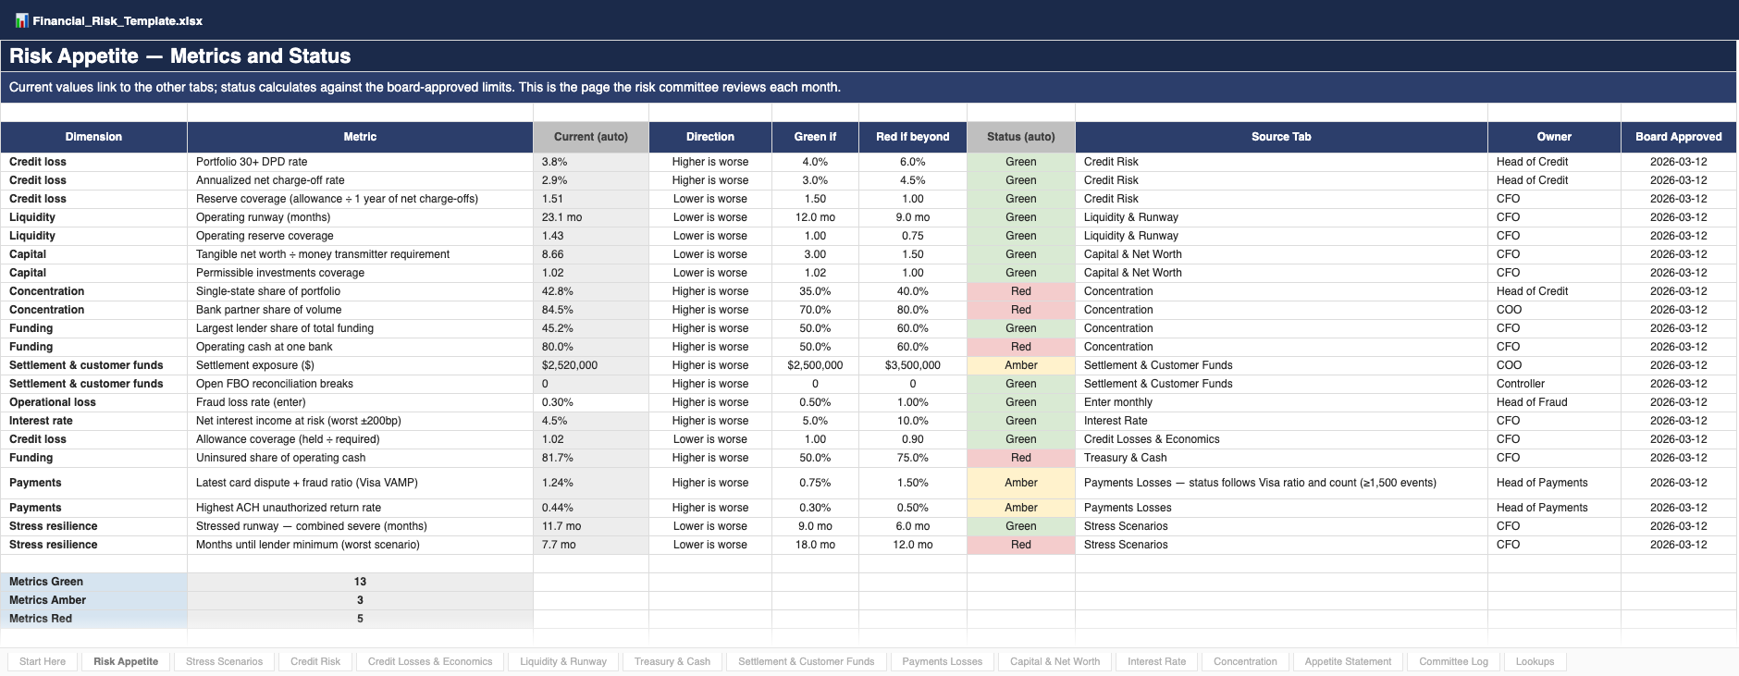Click the Dimension column header
The height and width of the screenshot is (676, 1739).
(x=93, y=137)
